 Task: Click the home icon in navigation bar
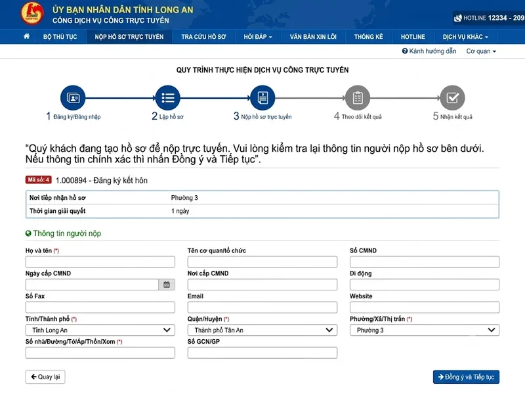pyautogui.click(x=26, y=36)
